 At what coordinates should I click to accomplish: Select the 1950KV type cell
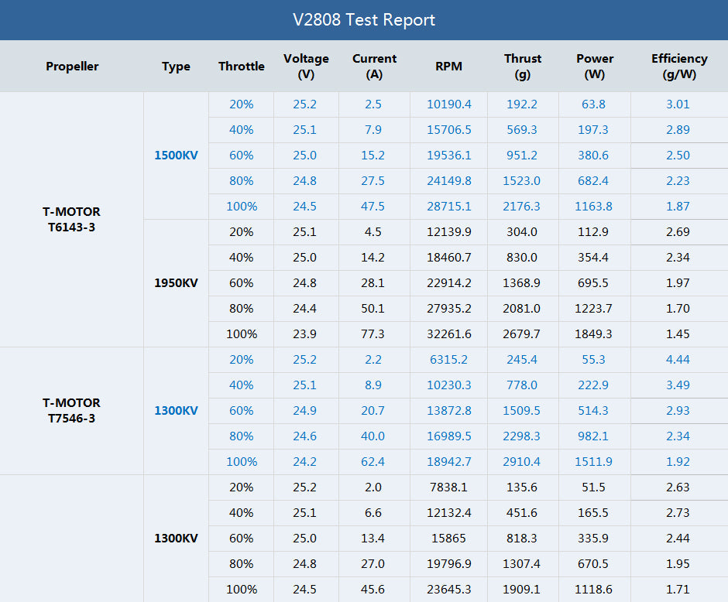176,283
